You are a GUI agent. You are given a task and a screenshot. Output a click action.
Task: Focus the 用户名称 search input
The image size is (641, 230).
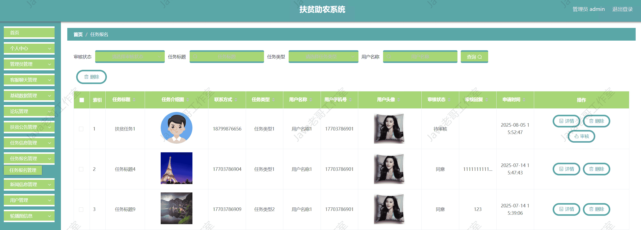click(420, 57)
